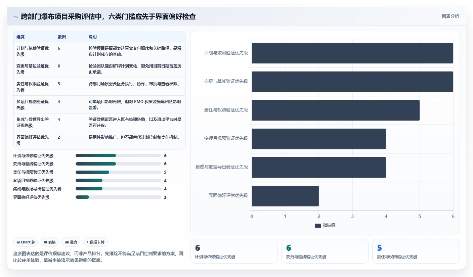Viewport: 473px width, 277px height.
Task: Click the 责任与权限验证优先级 data card
Action: [x=416, y=251]
